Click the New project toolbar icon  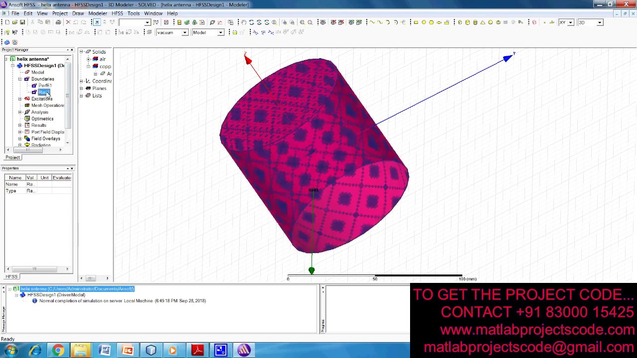point(7,22)
